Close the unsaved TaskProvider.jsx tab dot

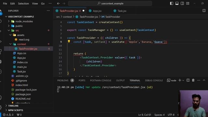(84, 11)
